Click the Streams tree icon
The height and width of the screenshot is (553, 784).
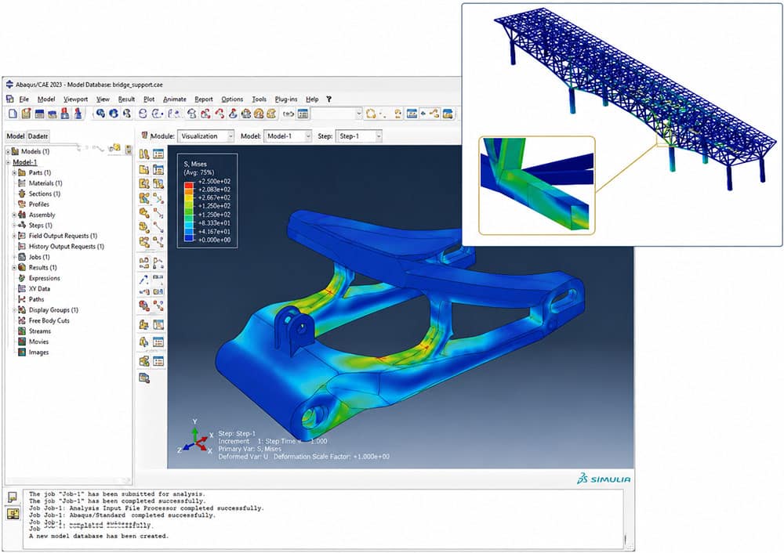[22, 331]
